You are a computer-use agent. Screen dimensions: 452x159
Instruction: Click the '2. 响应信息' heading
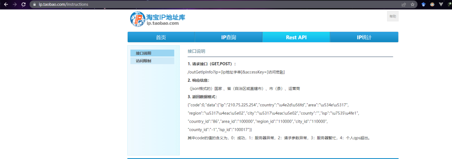198,80
